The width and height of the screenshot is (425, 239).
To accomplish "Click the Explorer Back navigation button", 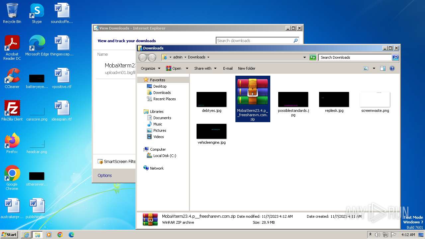I will [x=142, y=57].
